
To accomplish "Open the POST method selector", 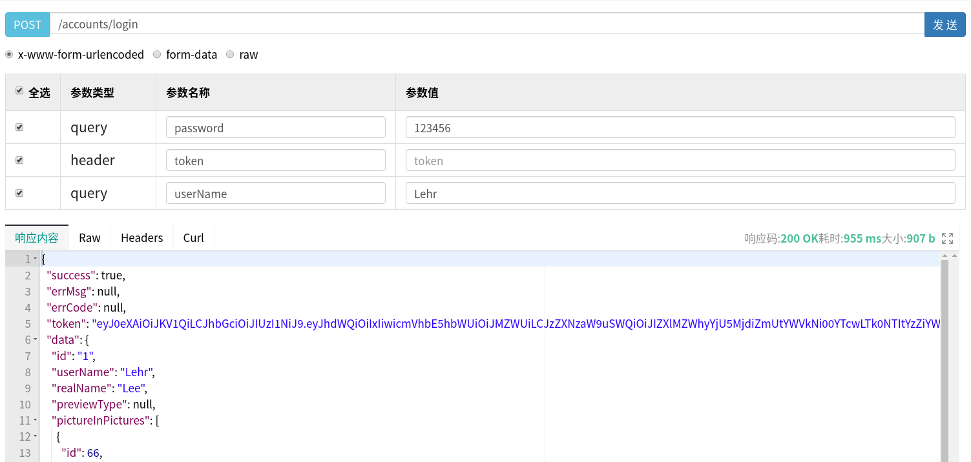I will [28, 25].
